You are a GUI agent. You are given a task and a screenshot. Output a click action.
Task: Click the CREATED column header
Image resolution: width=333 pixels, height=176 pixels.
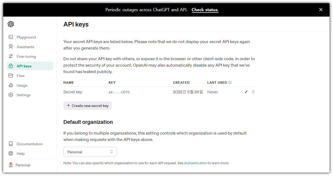181,82
